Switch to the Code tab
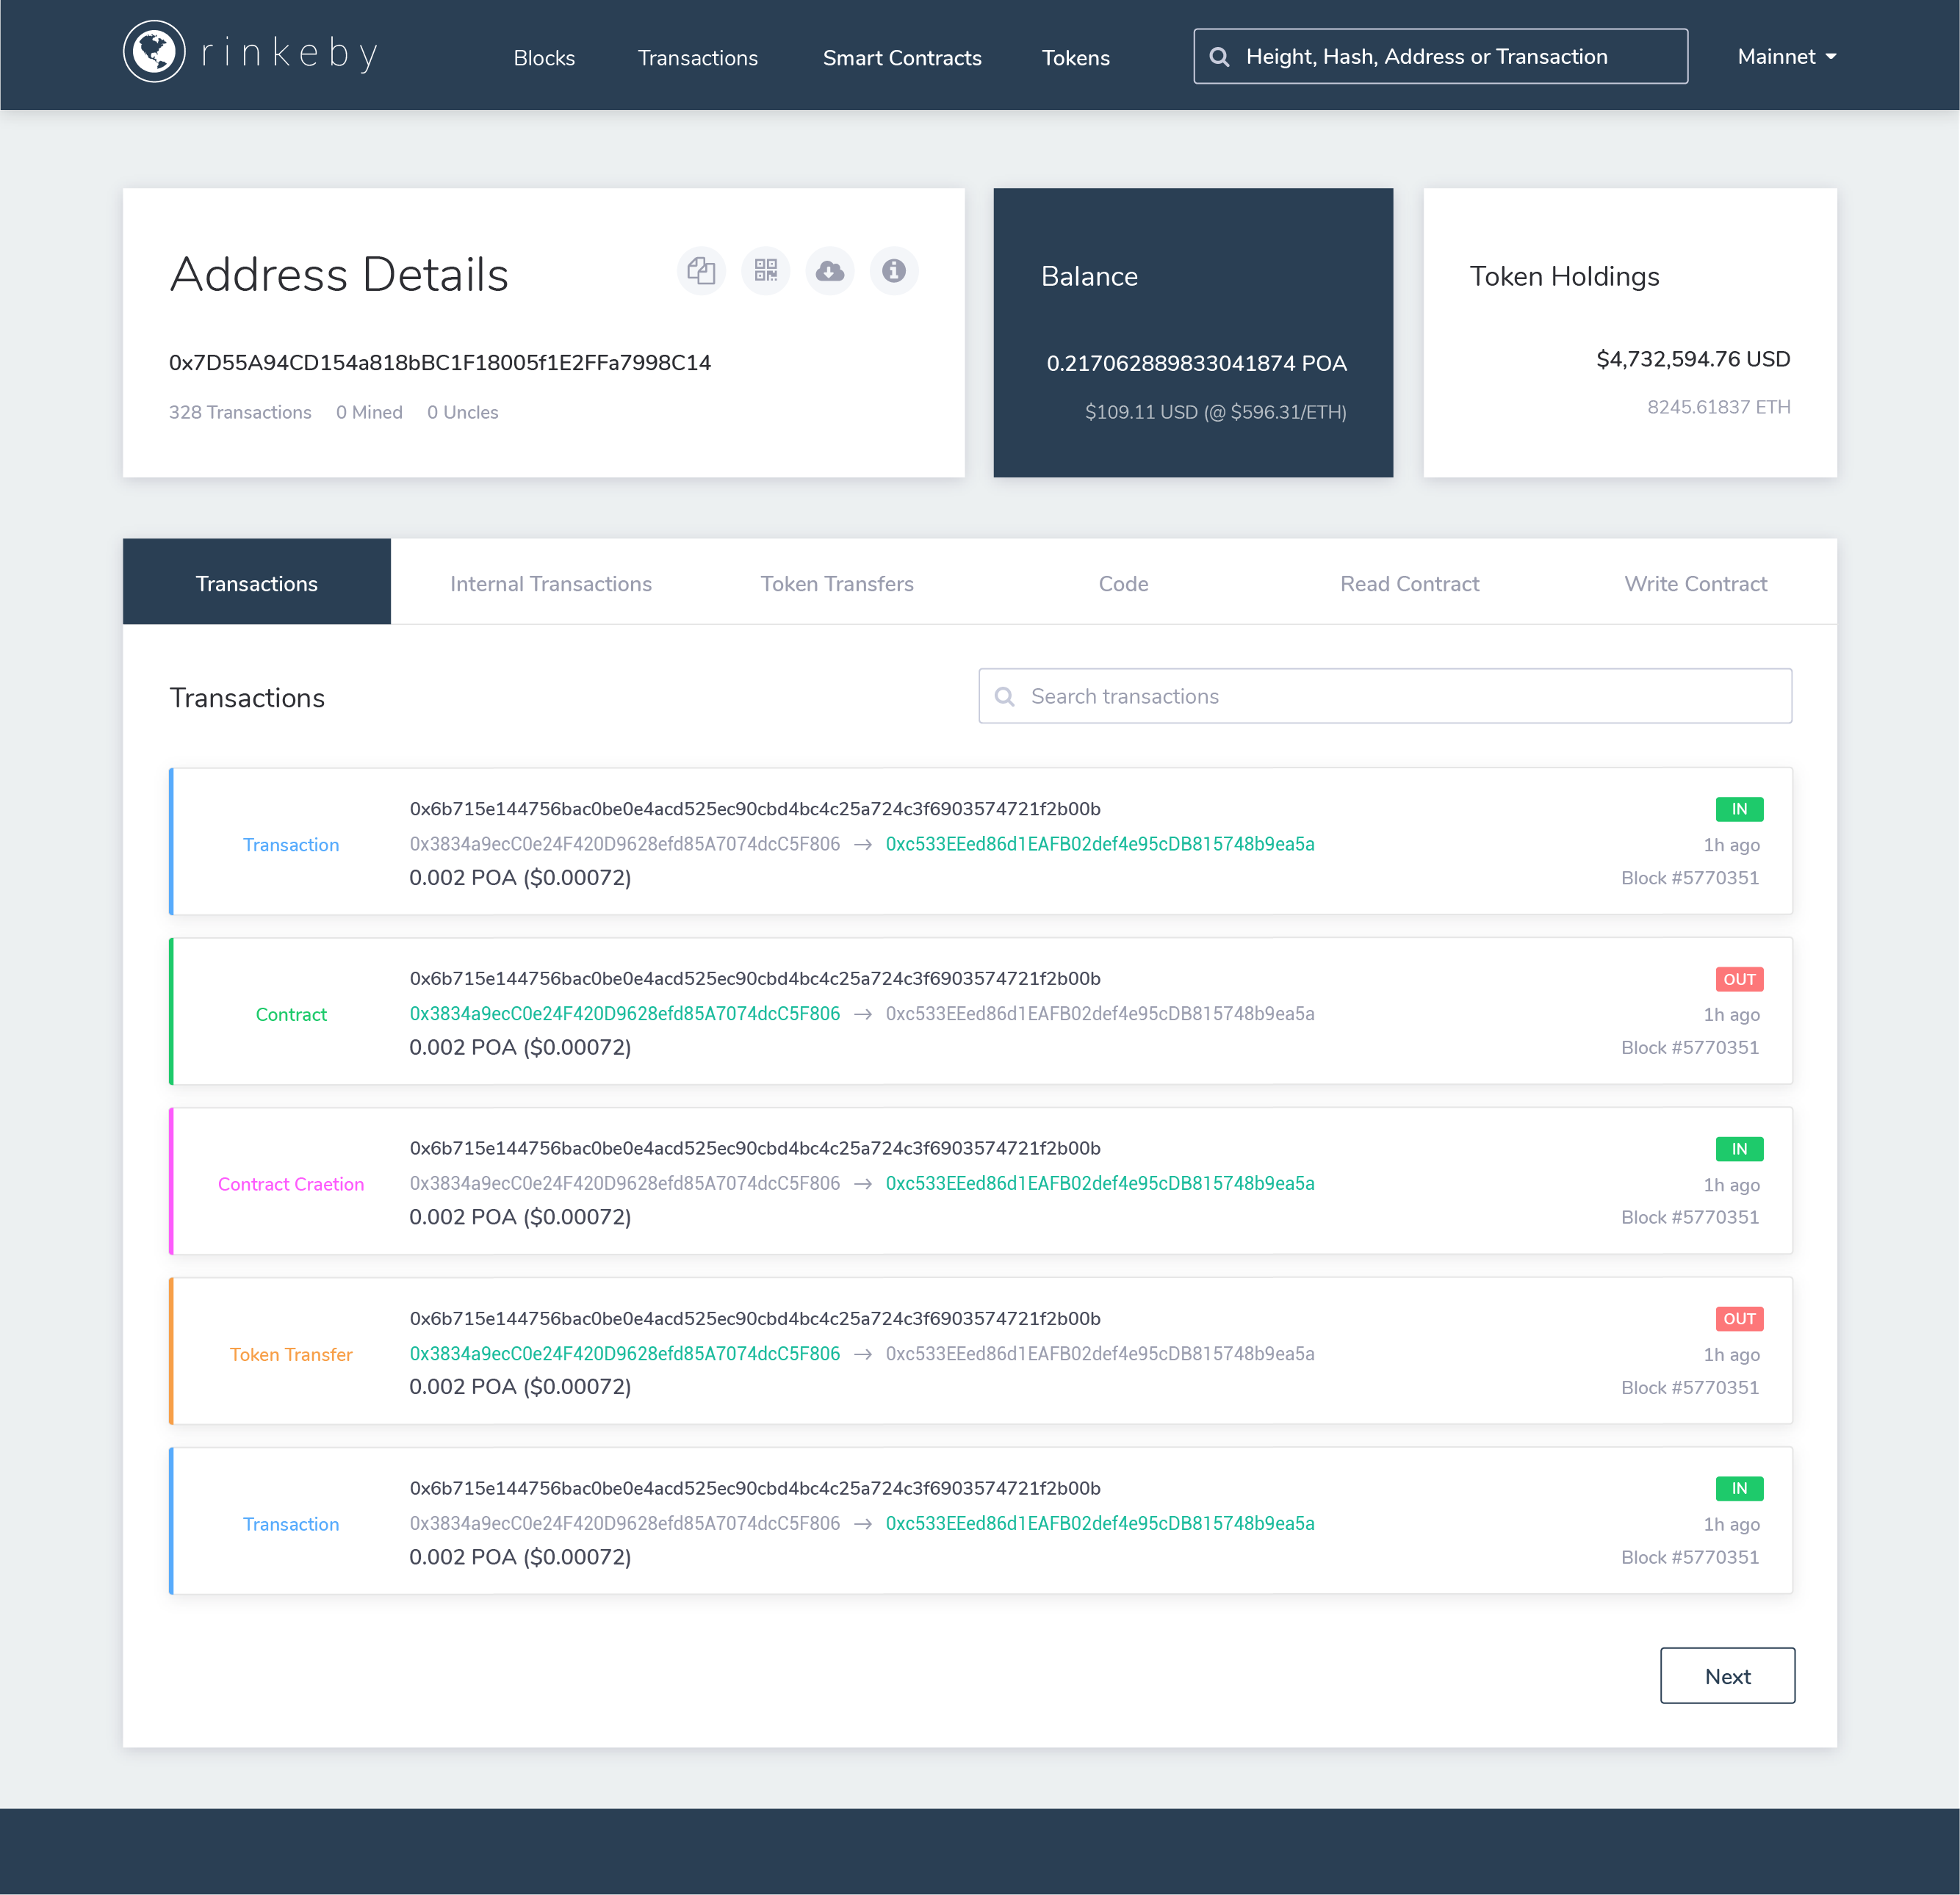Image resolution: width=1960 pixels, height=1895 pixels. coord(1123,583)
